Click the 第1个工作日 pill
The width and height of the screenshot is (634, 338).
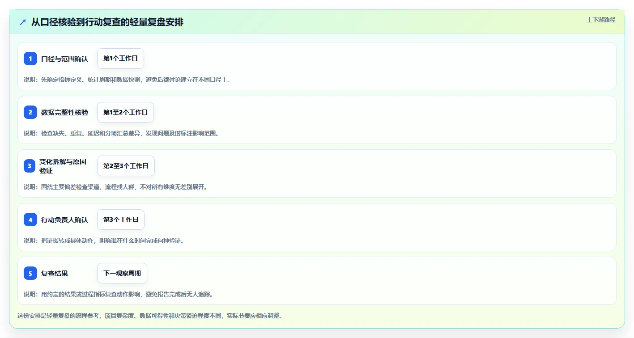pyautogui.click(x=120, y=59)
